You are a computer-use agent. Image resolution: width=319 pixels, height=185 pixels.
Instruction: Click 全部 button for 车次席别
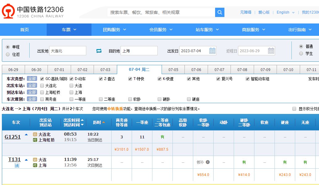[x=32, y=99]
